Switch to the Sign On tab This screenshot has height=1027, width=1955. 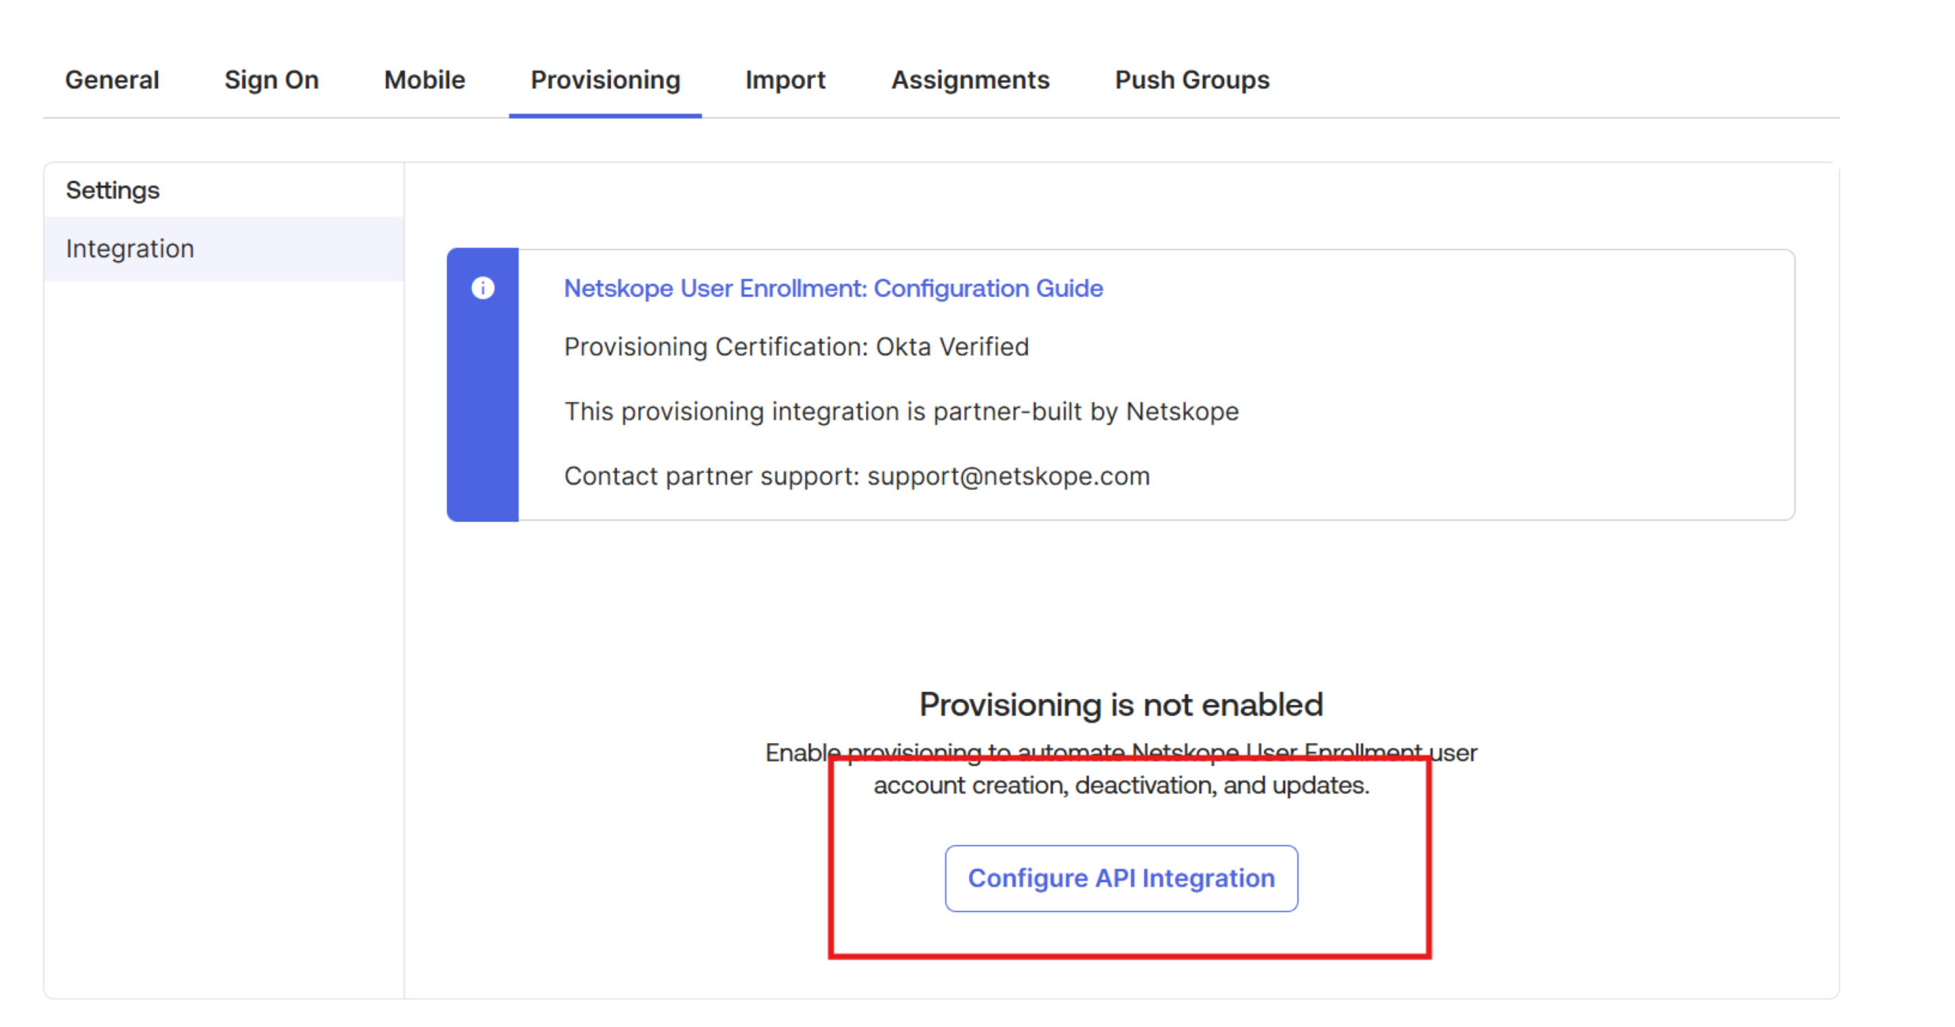point(271,79)
